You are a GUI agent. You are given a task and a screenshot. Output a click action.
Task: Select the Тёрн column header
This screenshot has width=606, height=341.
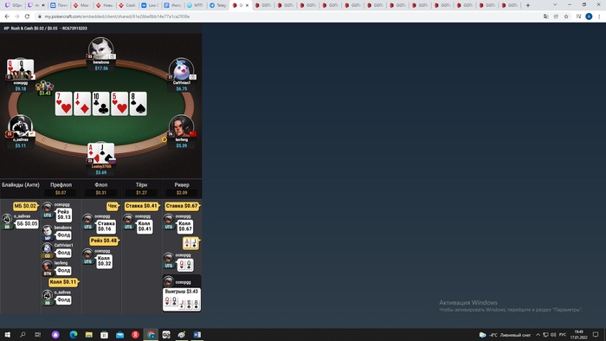[x=141, y=185]
